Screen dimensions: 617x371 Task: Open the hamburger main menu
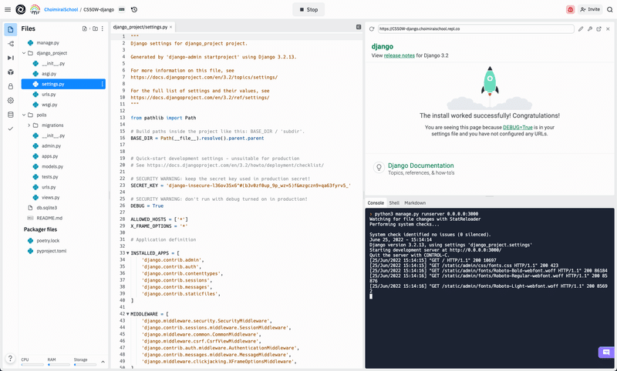pyautogui.click(x=8, y=9)
